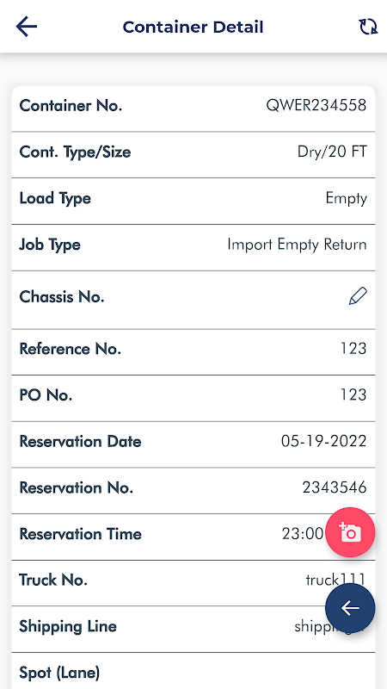
Task: Select the Load Type Empty value
Action: pyautogui.click(x=347, y=199)
